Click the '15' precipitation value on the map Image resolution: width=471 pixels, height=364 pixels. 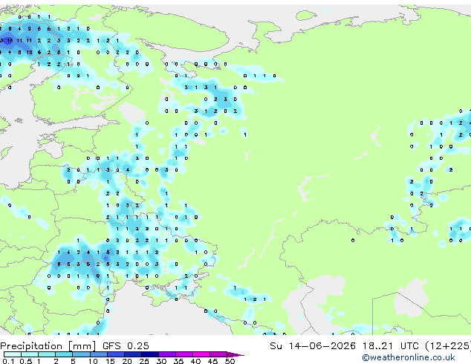click(x=10, y=40)
